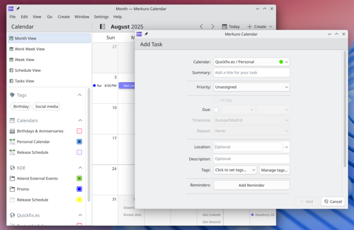Click Personal Calendar icon in sidebar

pyautogui.click(x=12, y=142)
